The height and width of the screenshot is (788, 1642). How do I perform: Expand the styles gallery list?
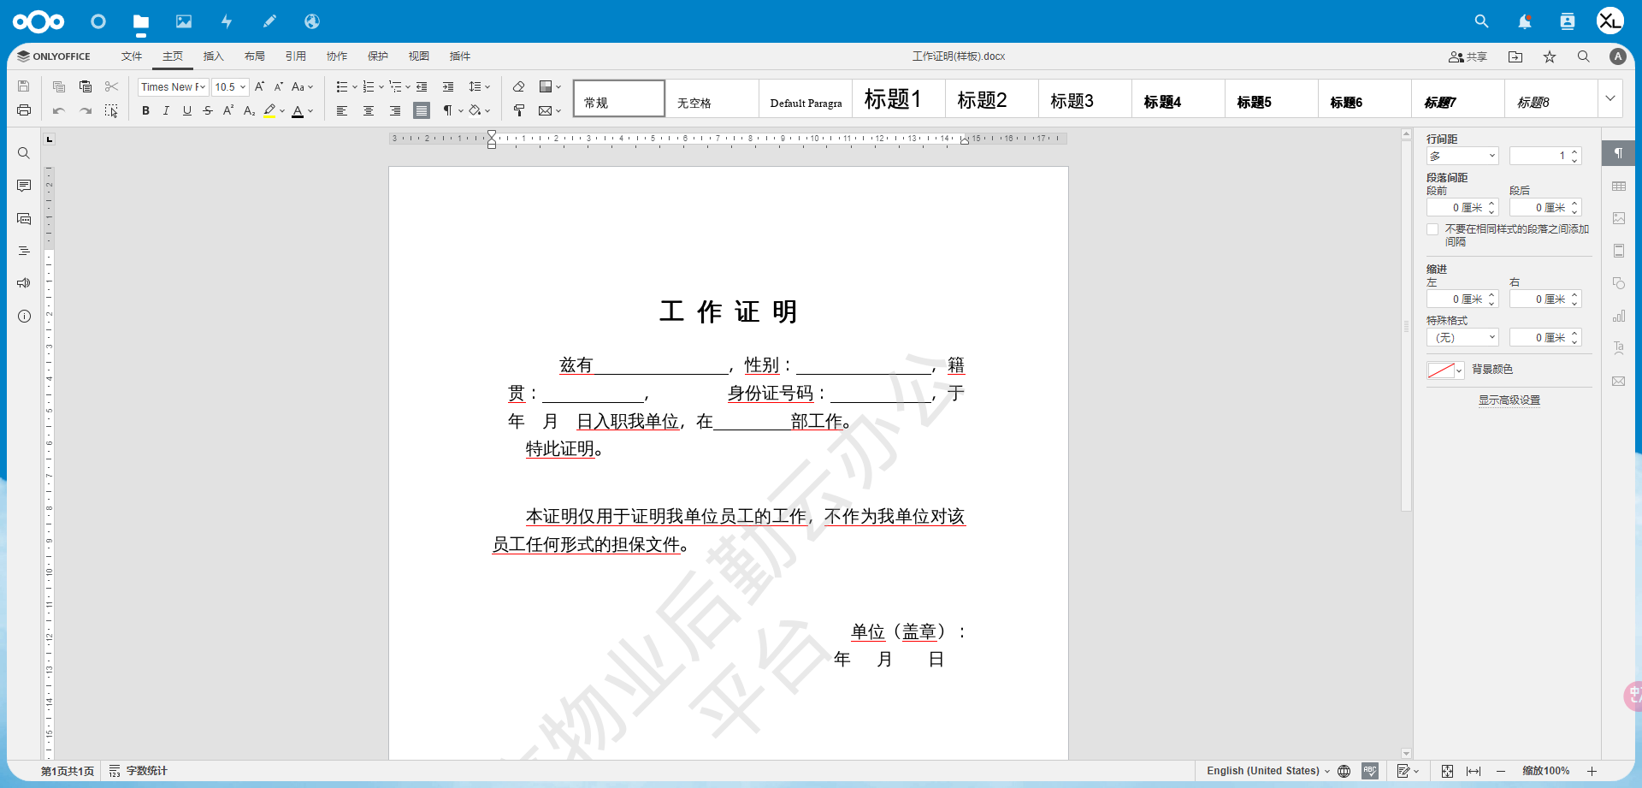pyautogui.click(x=1610, y=98)
